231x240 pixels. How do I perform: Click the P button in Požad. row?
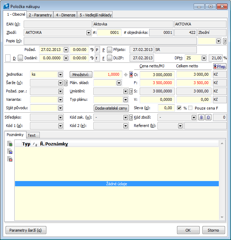tap(97, 50)
